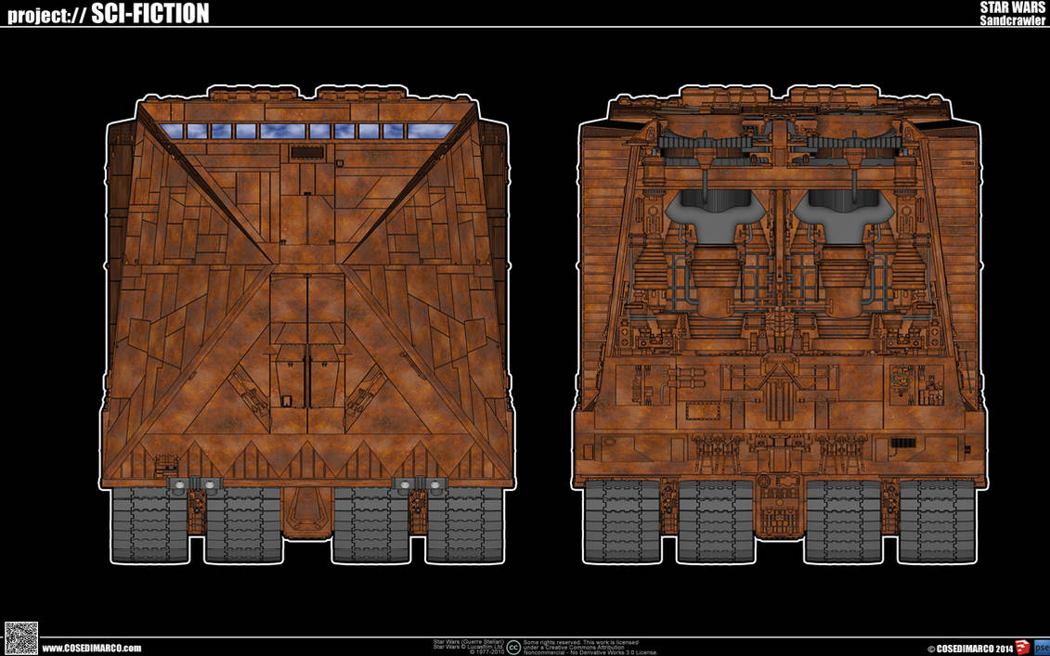1050x656 pixels.
Task: Click the '© COSEDIMARCO 2014' copyright text
Action: click(x=969, y=649)
